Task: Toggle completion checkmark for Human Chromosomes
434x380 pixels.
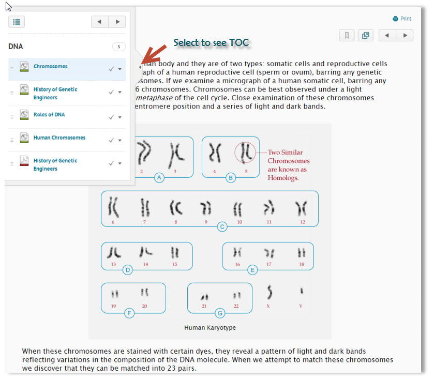Action: [x=111, y=140]
